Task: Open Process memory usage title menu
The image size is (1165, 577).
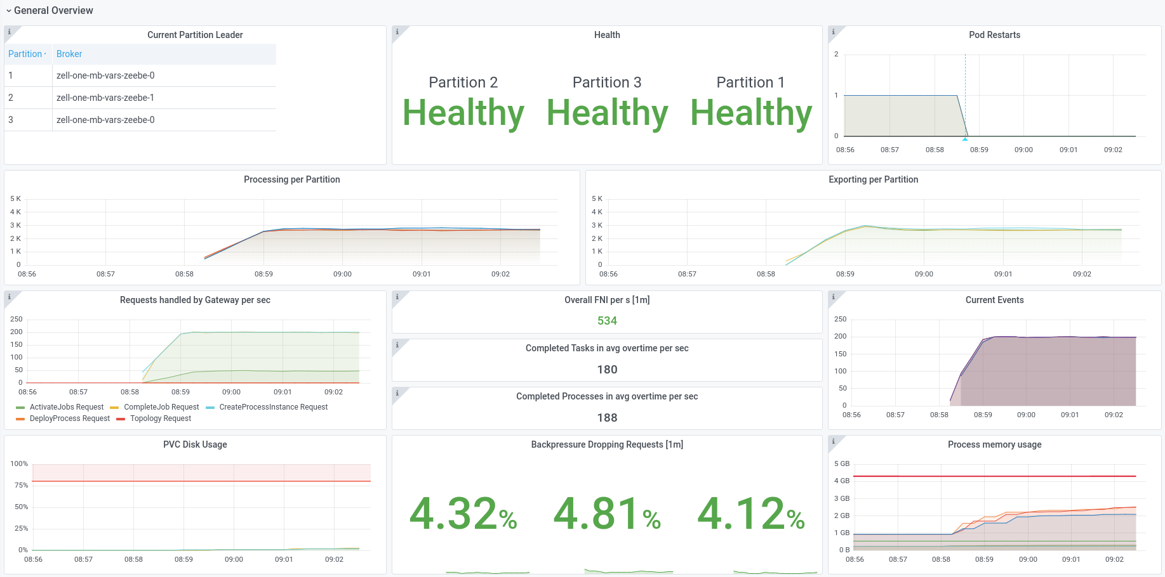Action: (994, 444)
